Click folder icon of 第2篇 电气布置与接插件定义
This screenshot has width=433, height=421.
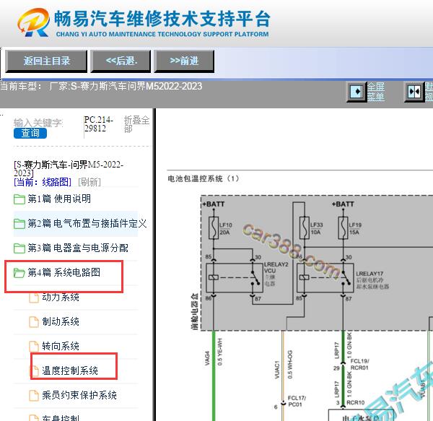[x=19, y=223]
